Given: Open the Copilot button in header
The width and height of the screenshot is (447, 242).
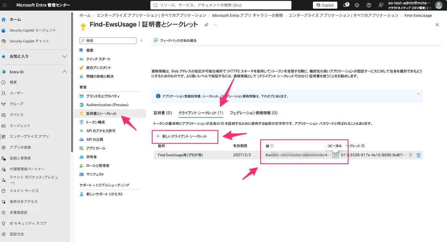Looking at the screenshot, I should coord(325,5).
